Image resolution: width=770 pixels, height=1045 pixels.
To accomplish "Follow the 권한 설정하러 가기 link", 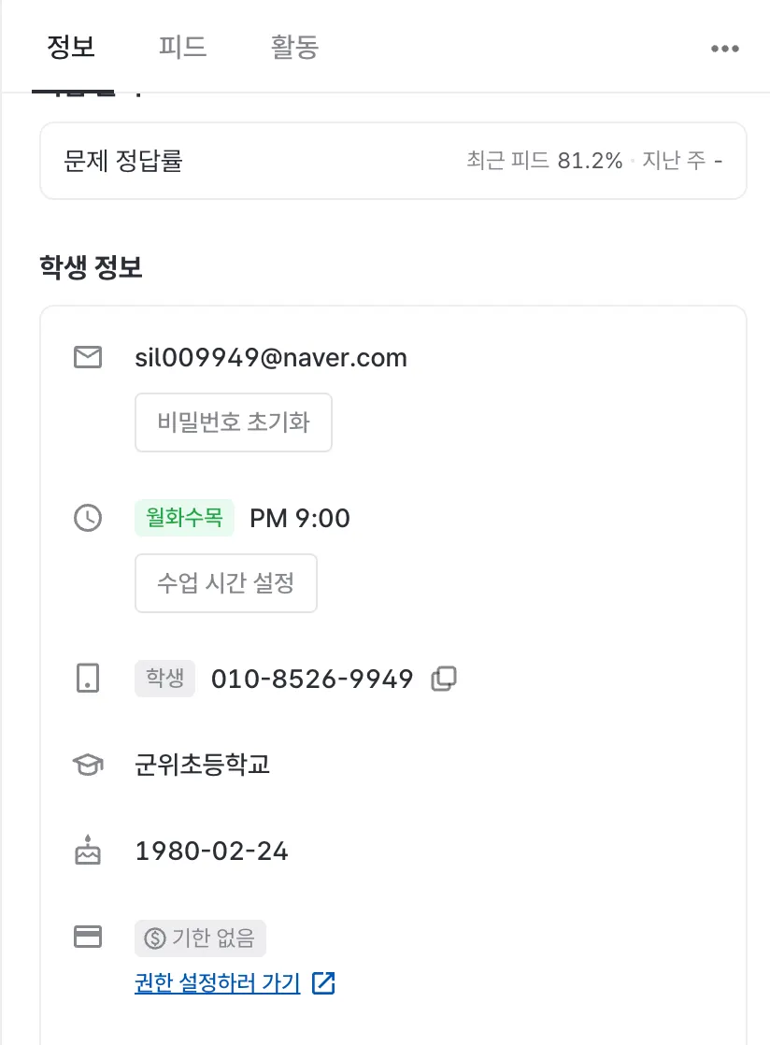I will coord(218,983).
